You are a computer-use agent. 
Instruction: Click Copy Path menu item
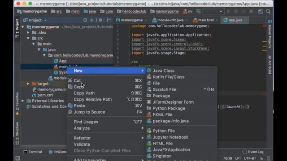(106, 93)
